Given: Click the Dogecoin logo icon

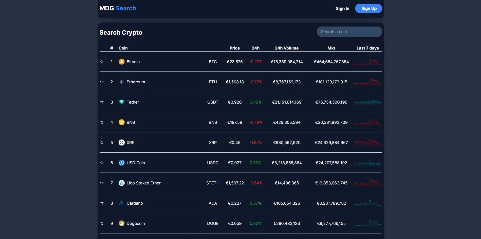Looking at the screenshot, I should [122, 223].
